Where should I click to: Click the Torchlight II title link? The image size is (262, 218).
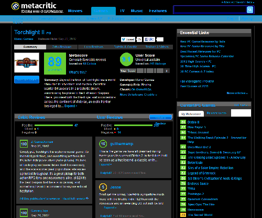click(29, 32)
